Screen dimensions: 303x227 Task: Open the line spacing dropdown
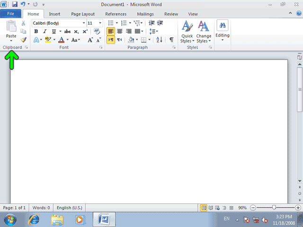[x=153, y=31]
